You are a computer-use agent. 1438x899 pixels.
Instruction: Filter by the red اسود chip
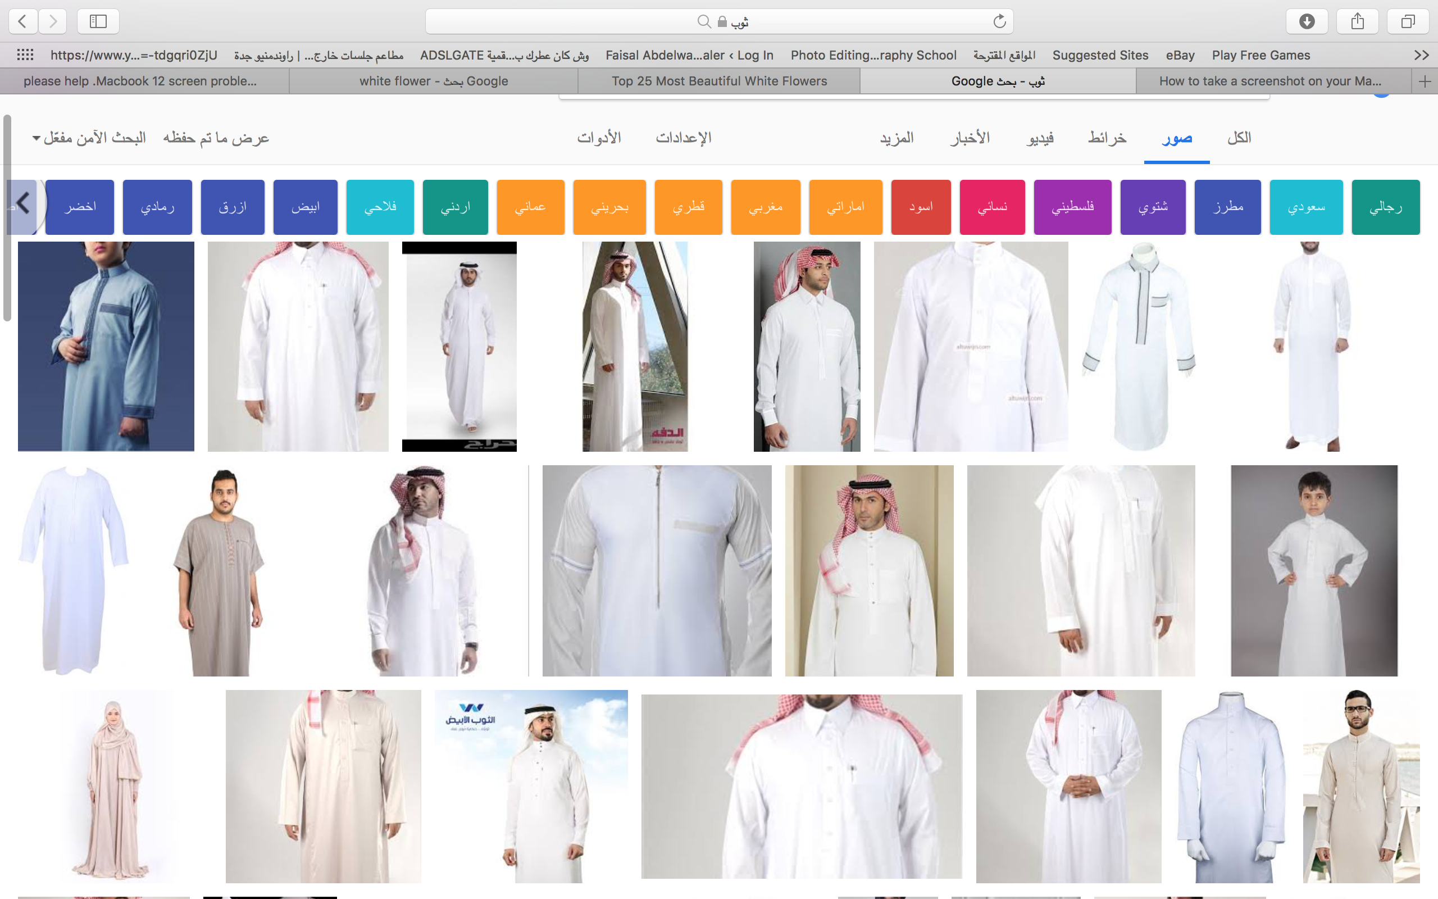click(921, 207)
